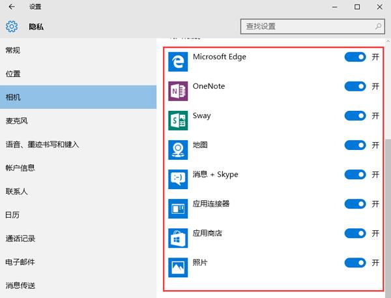Click the Microsoft Edge app icon

tap(177, 61)
